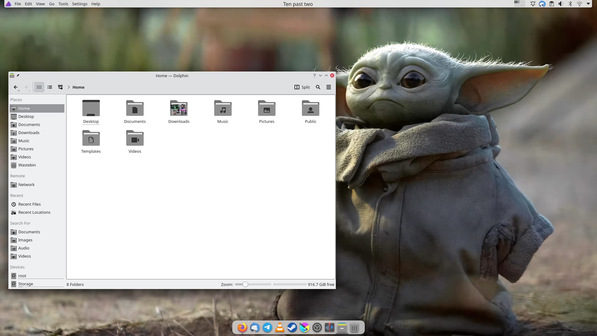Open Videos under Places sidebar

(x=37, y=157)
